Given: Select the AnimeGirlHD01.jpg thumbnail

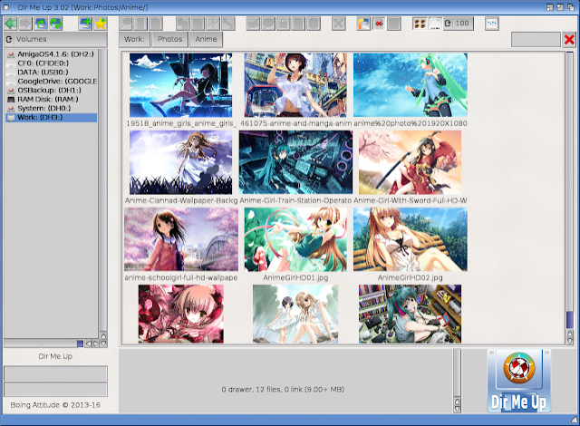Looking at the screenshot, I should click(x=295, y=239).
